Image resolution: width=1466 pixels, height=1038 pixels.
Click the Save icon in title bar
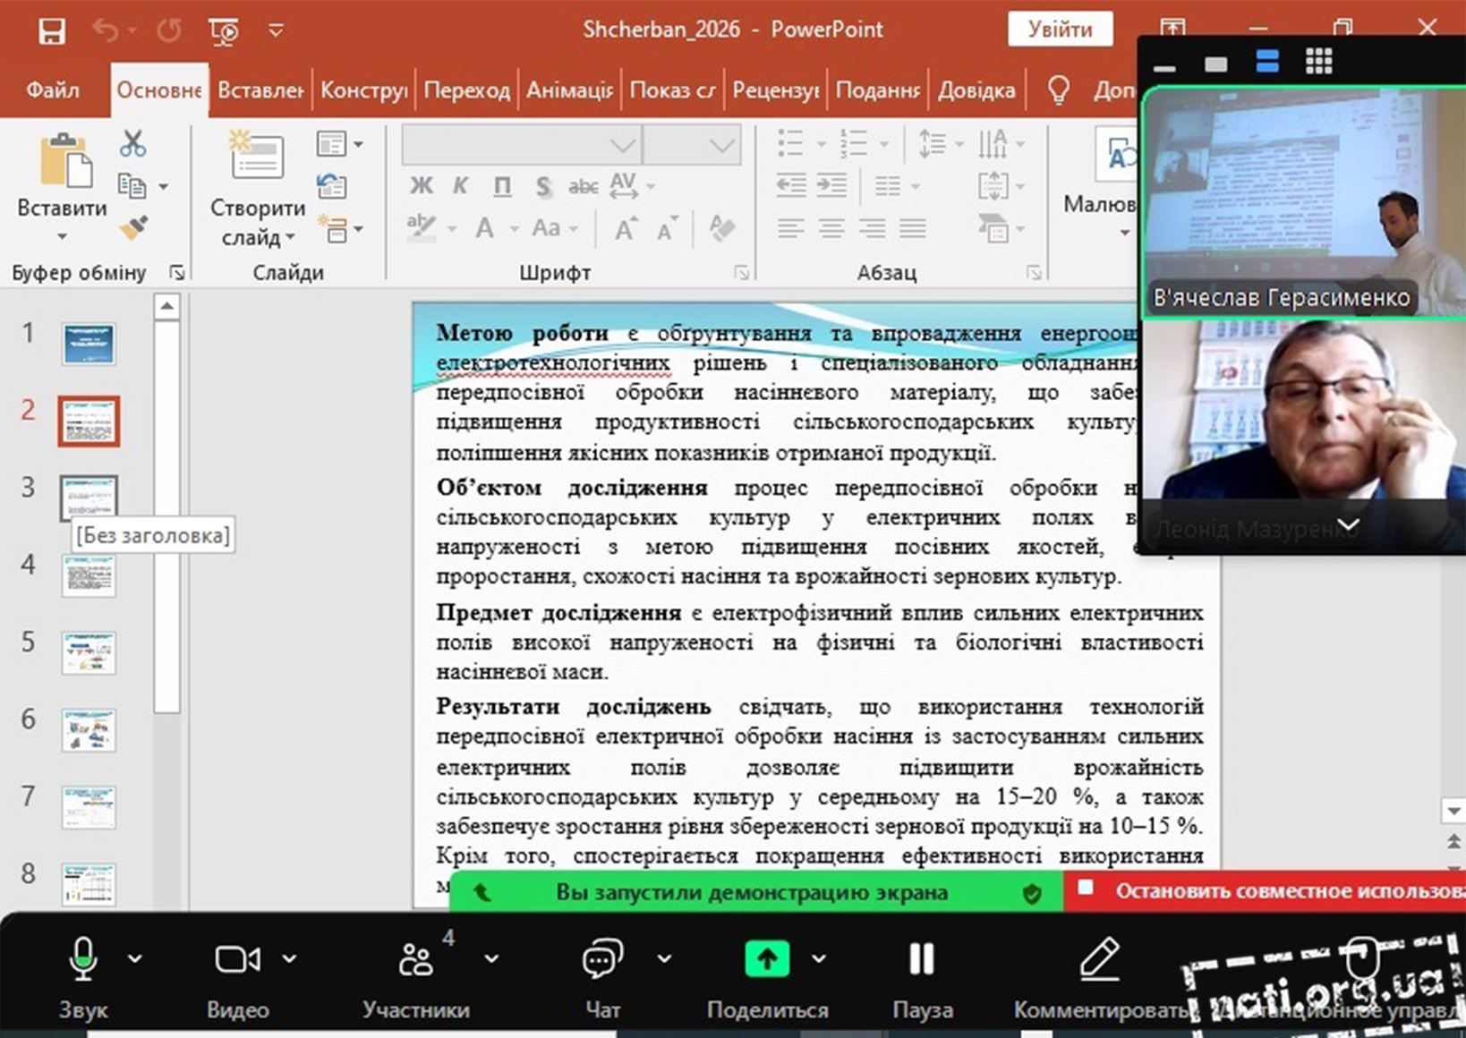[x=51, y=31]
